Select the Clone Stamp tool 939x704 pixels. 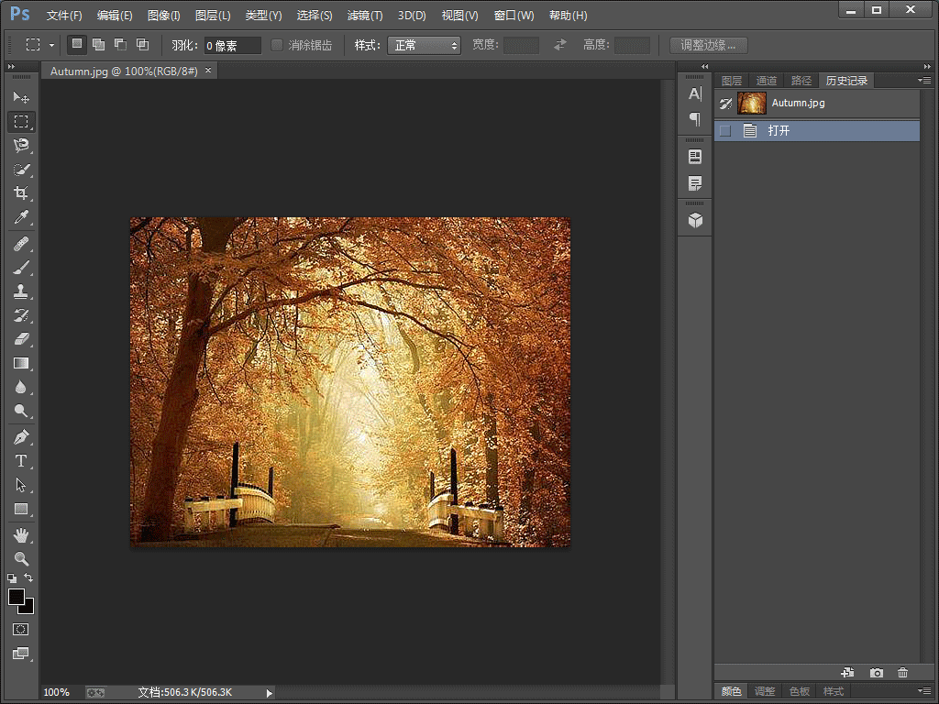pyautogui.click(x=21, y=291)
